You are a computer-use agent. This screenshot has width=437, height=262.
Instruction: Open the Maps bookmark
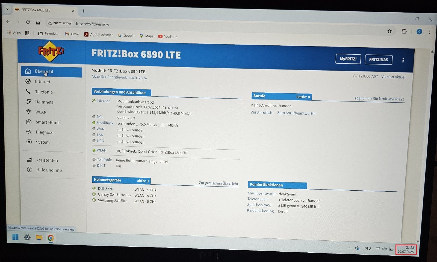146,36
